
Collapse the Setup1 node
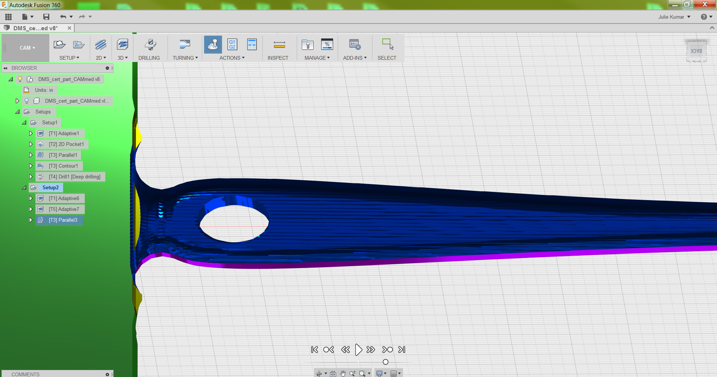pyautogui.click(x=24, y=122)
